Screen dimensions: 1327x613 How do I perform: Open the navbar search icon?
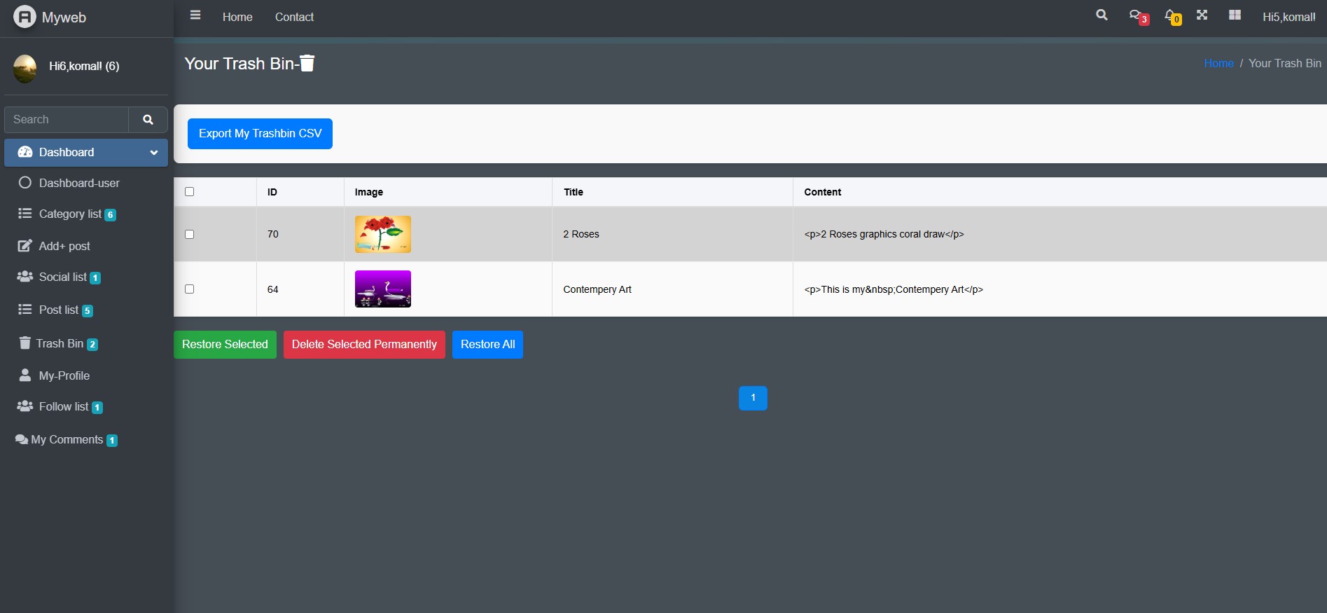click(x=1102, y=15)
